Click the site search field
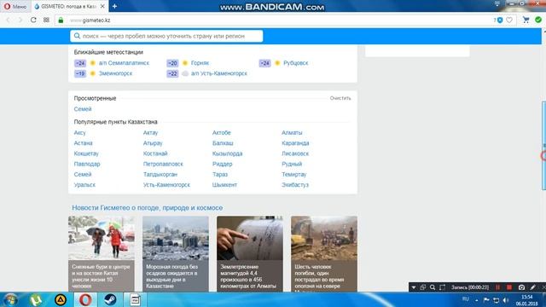546x307 pixels. (x=166, y=36)
